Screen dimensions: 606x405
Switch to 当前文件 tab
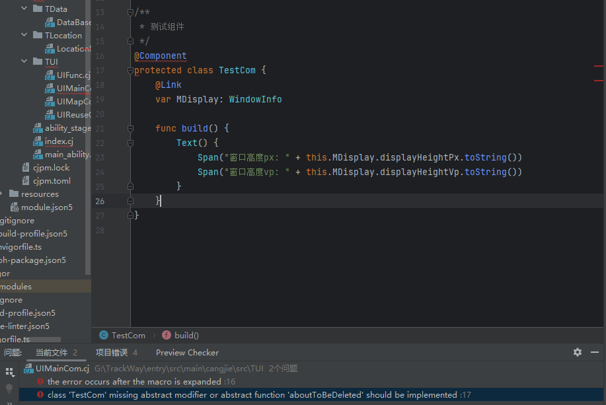[56, 352]
